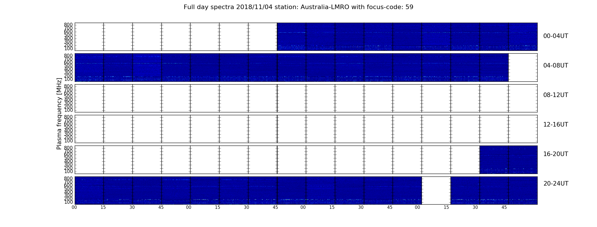Click the spectrogram data in the 16-20UT panel
597x227 pixels.
click(508, 160)
